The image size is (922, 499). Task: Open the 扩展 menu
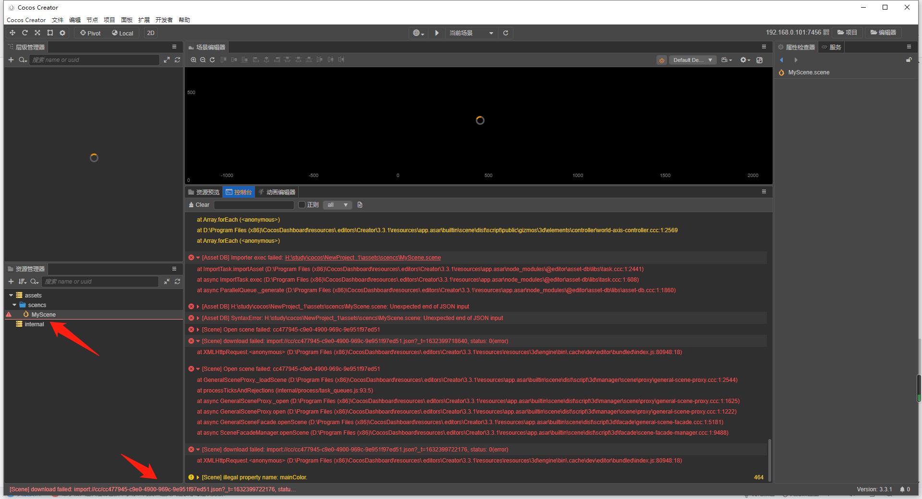click(x=144, y=20)
